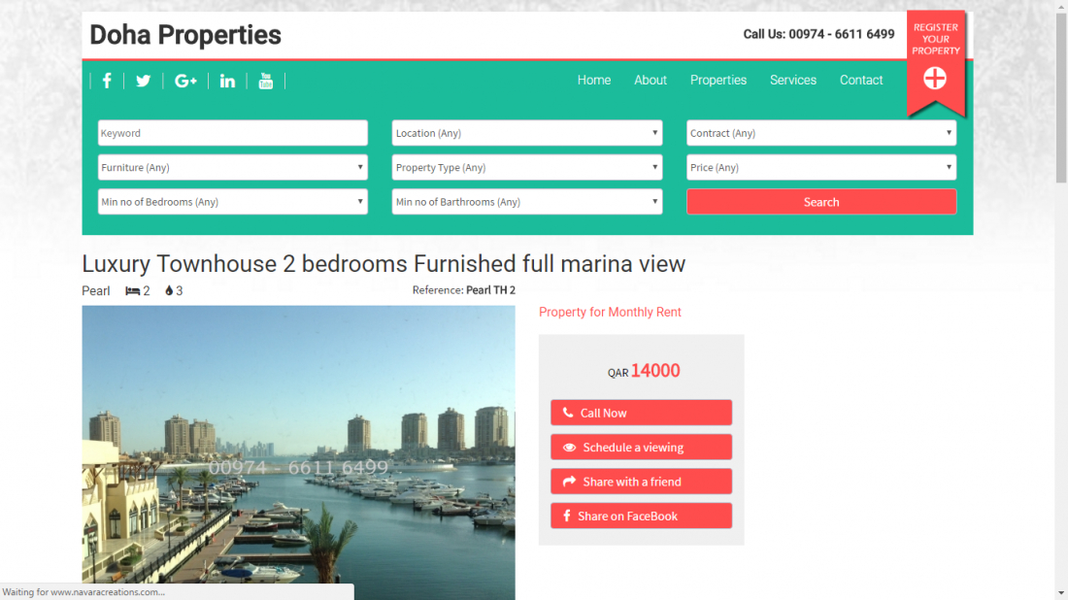Viewport: 1068px width, 600px height.
Task: Expand the Furniture (Any) dropdown
Action: 233,167
